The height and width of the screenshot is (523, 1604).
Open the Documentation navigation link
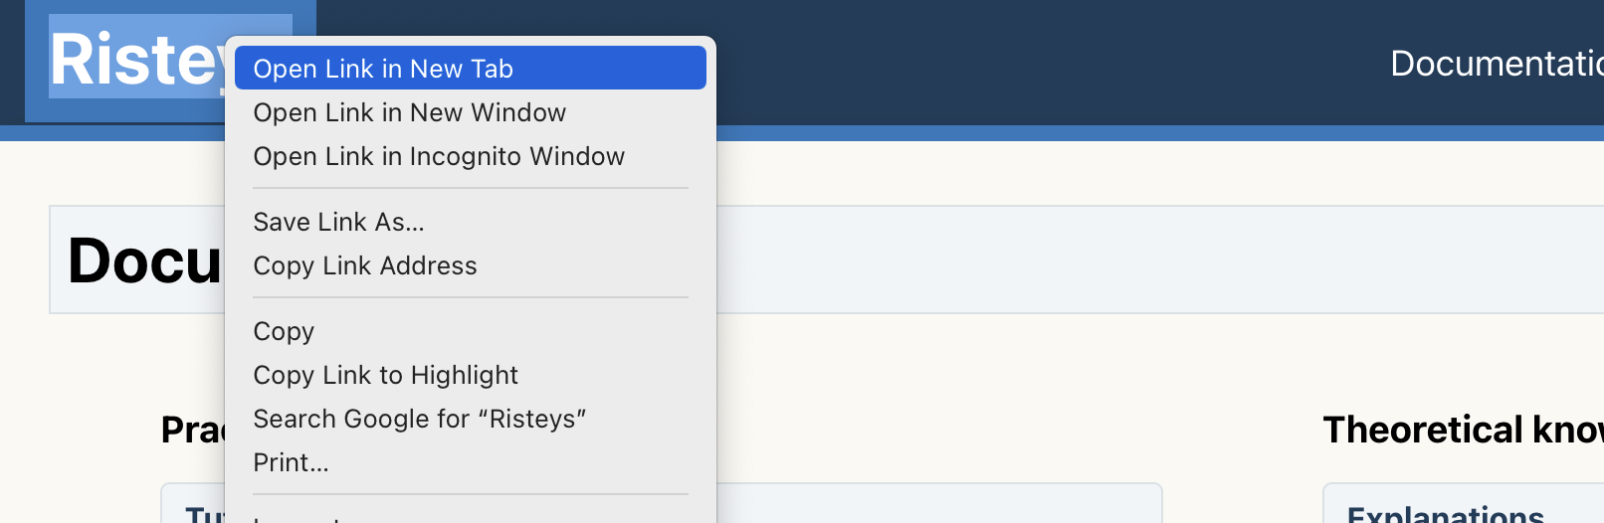tap(1497, 64)
